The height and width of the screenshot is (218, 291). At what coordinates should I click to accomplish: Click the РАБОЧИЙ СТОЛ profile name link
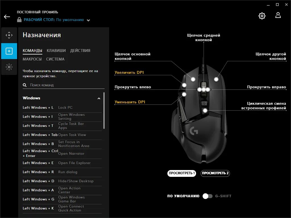tap(54, 20)
